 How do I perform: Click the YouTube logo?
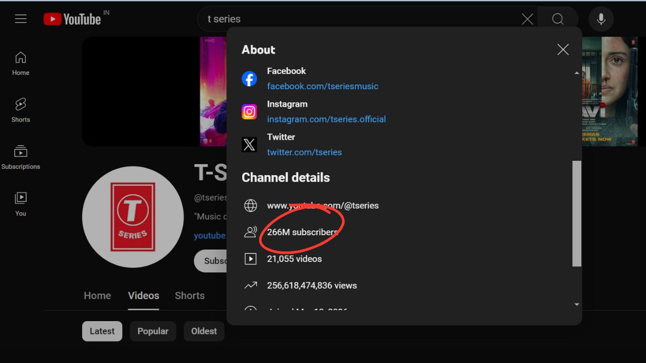coord(72,19)
